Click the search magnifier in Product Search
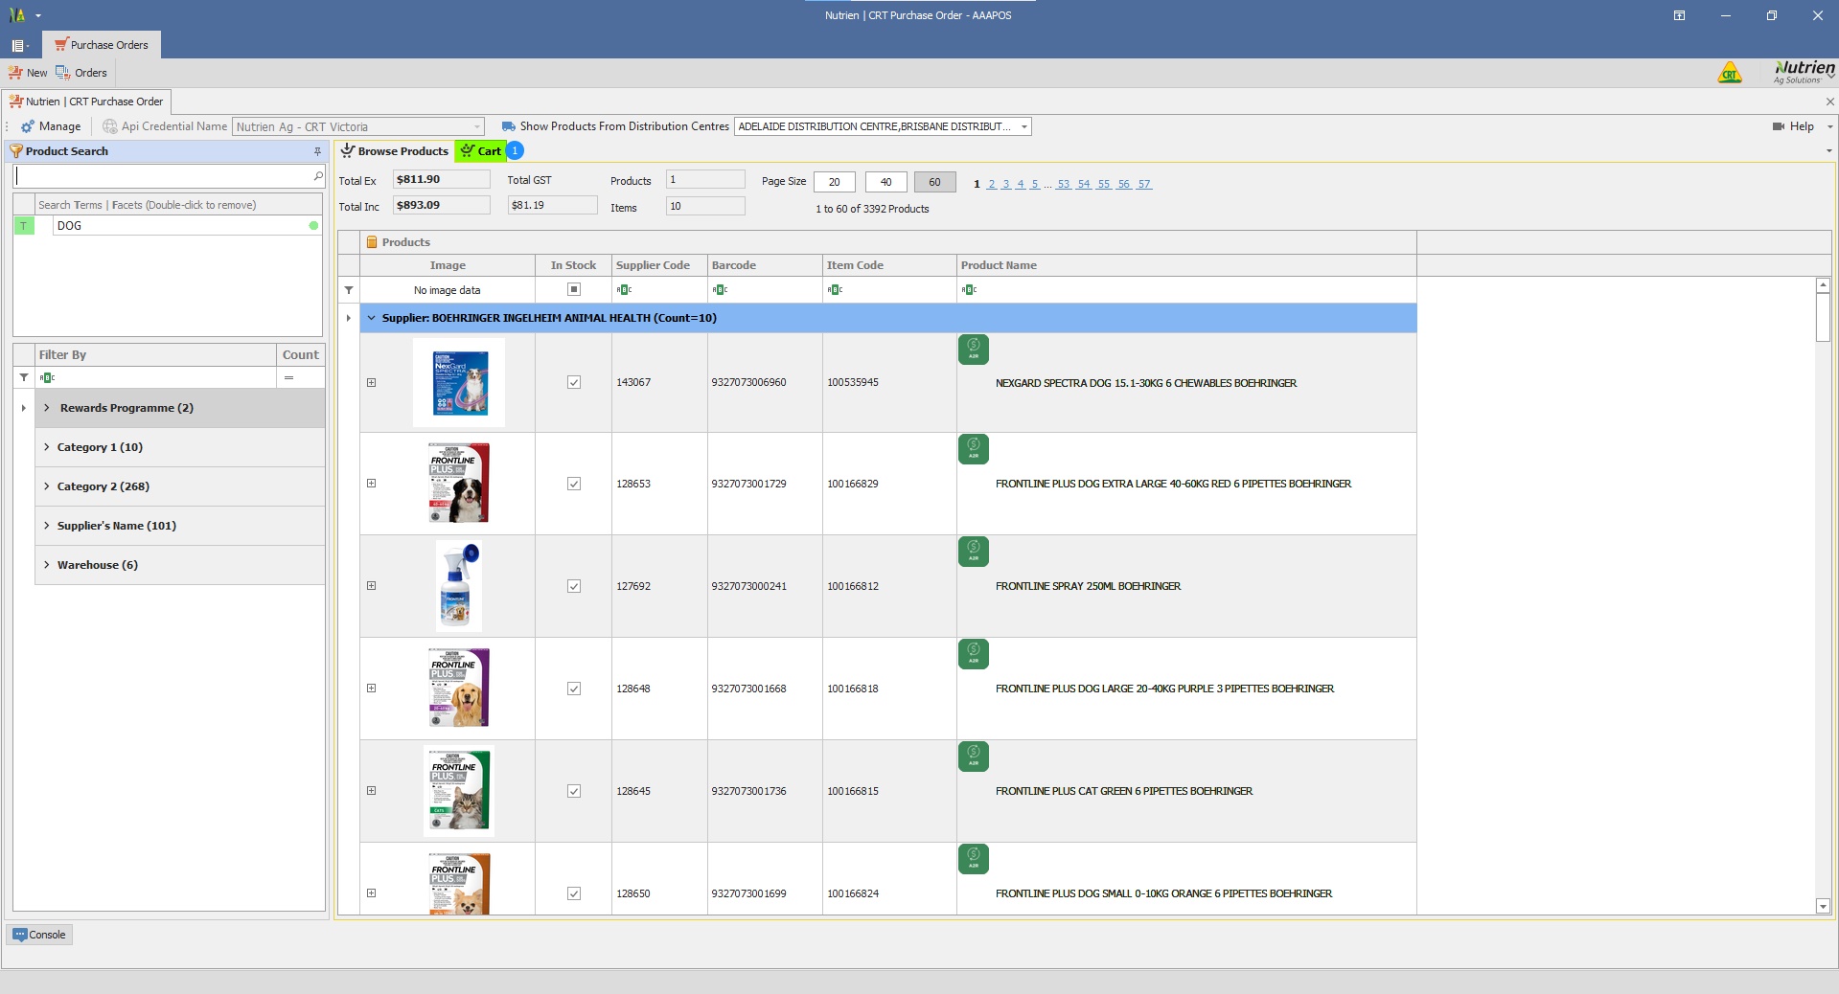Screen dimensions: 1839x994 click(x=318, y=176)
